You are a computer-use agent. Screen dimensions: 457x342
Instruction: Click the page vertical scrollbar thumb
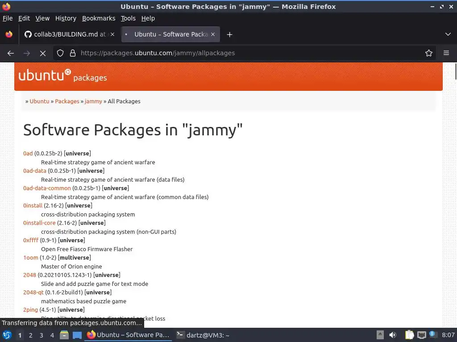pos(455,71)
